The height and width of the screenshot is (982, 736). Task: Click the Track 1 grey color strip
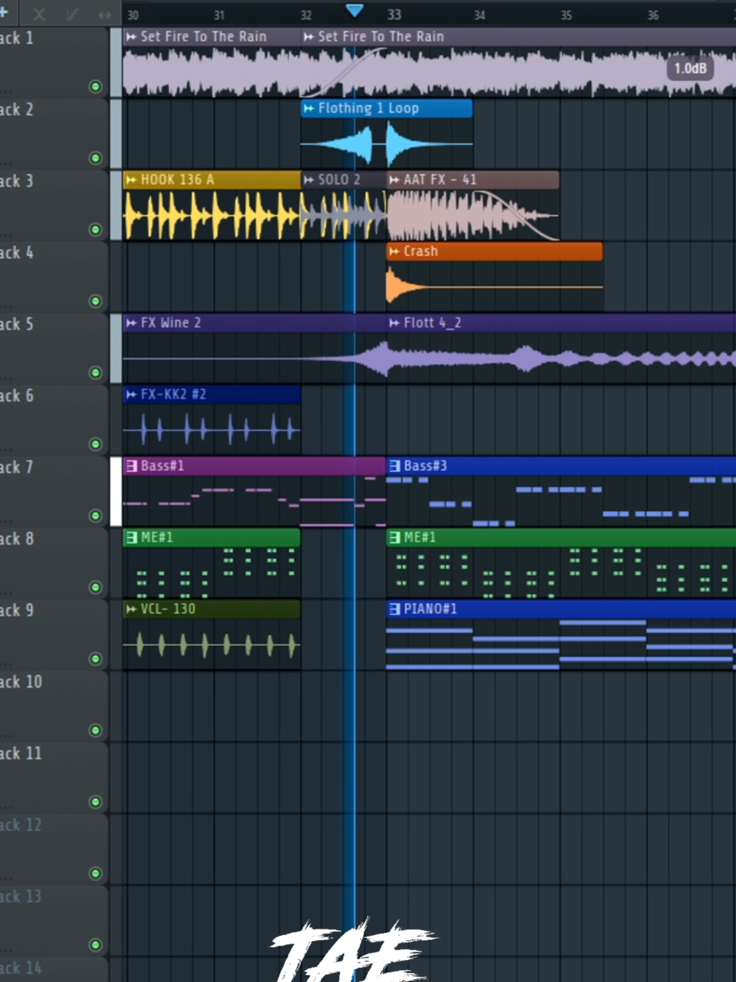(x=116, y=63)
